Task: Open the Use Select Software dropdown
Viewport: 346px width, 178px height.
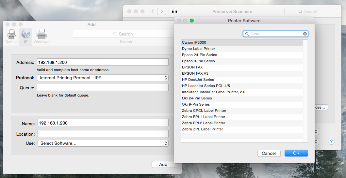Action: [103, 143]
